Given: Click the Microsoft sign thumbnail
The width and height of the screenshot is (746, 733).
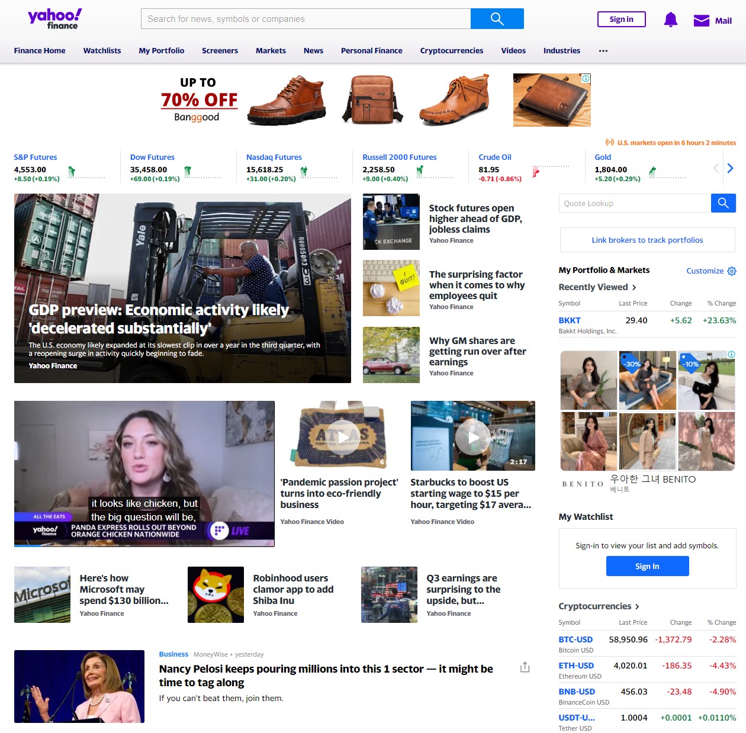Looking at the screenshot, I should point(42,594).
